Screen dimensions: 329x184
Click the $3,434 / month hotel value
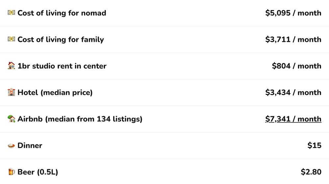[x=293, y=93]
